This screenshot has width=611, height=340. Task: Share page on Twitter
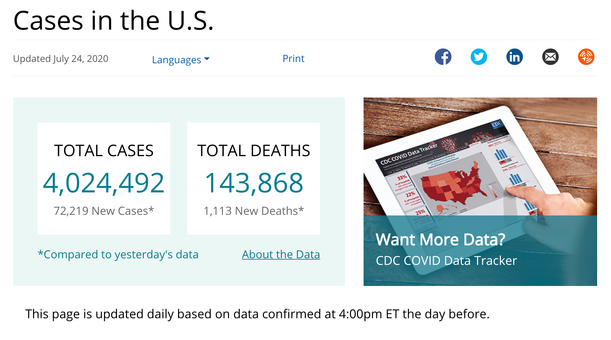pyautogui.click(x=479, y=57)
